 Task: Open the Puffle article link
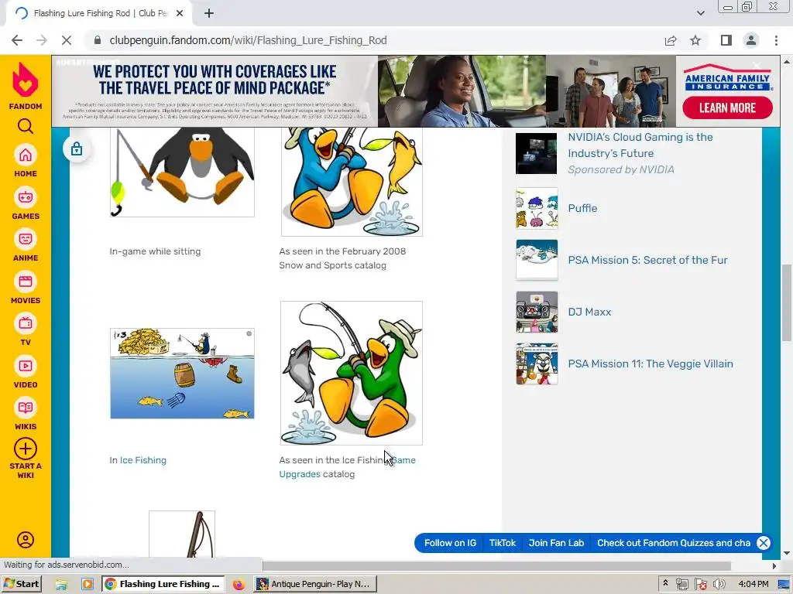(582, 208)
